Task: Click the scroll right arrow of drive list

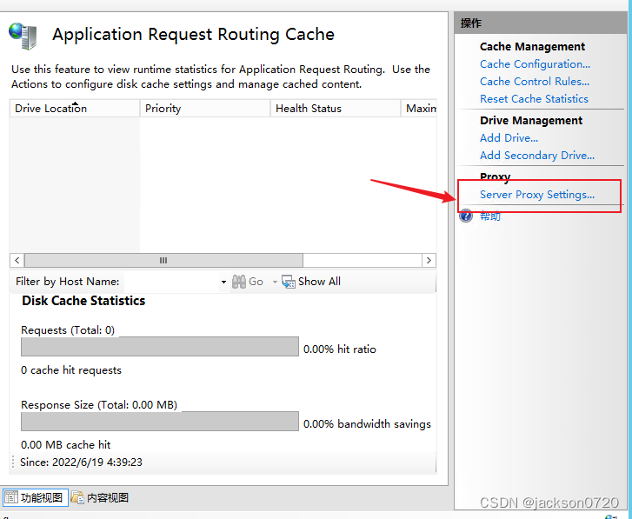Action: coord(429,261)
